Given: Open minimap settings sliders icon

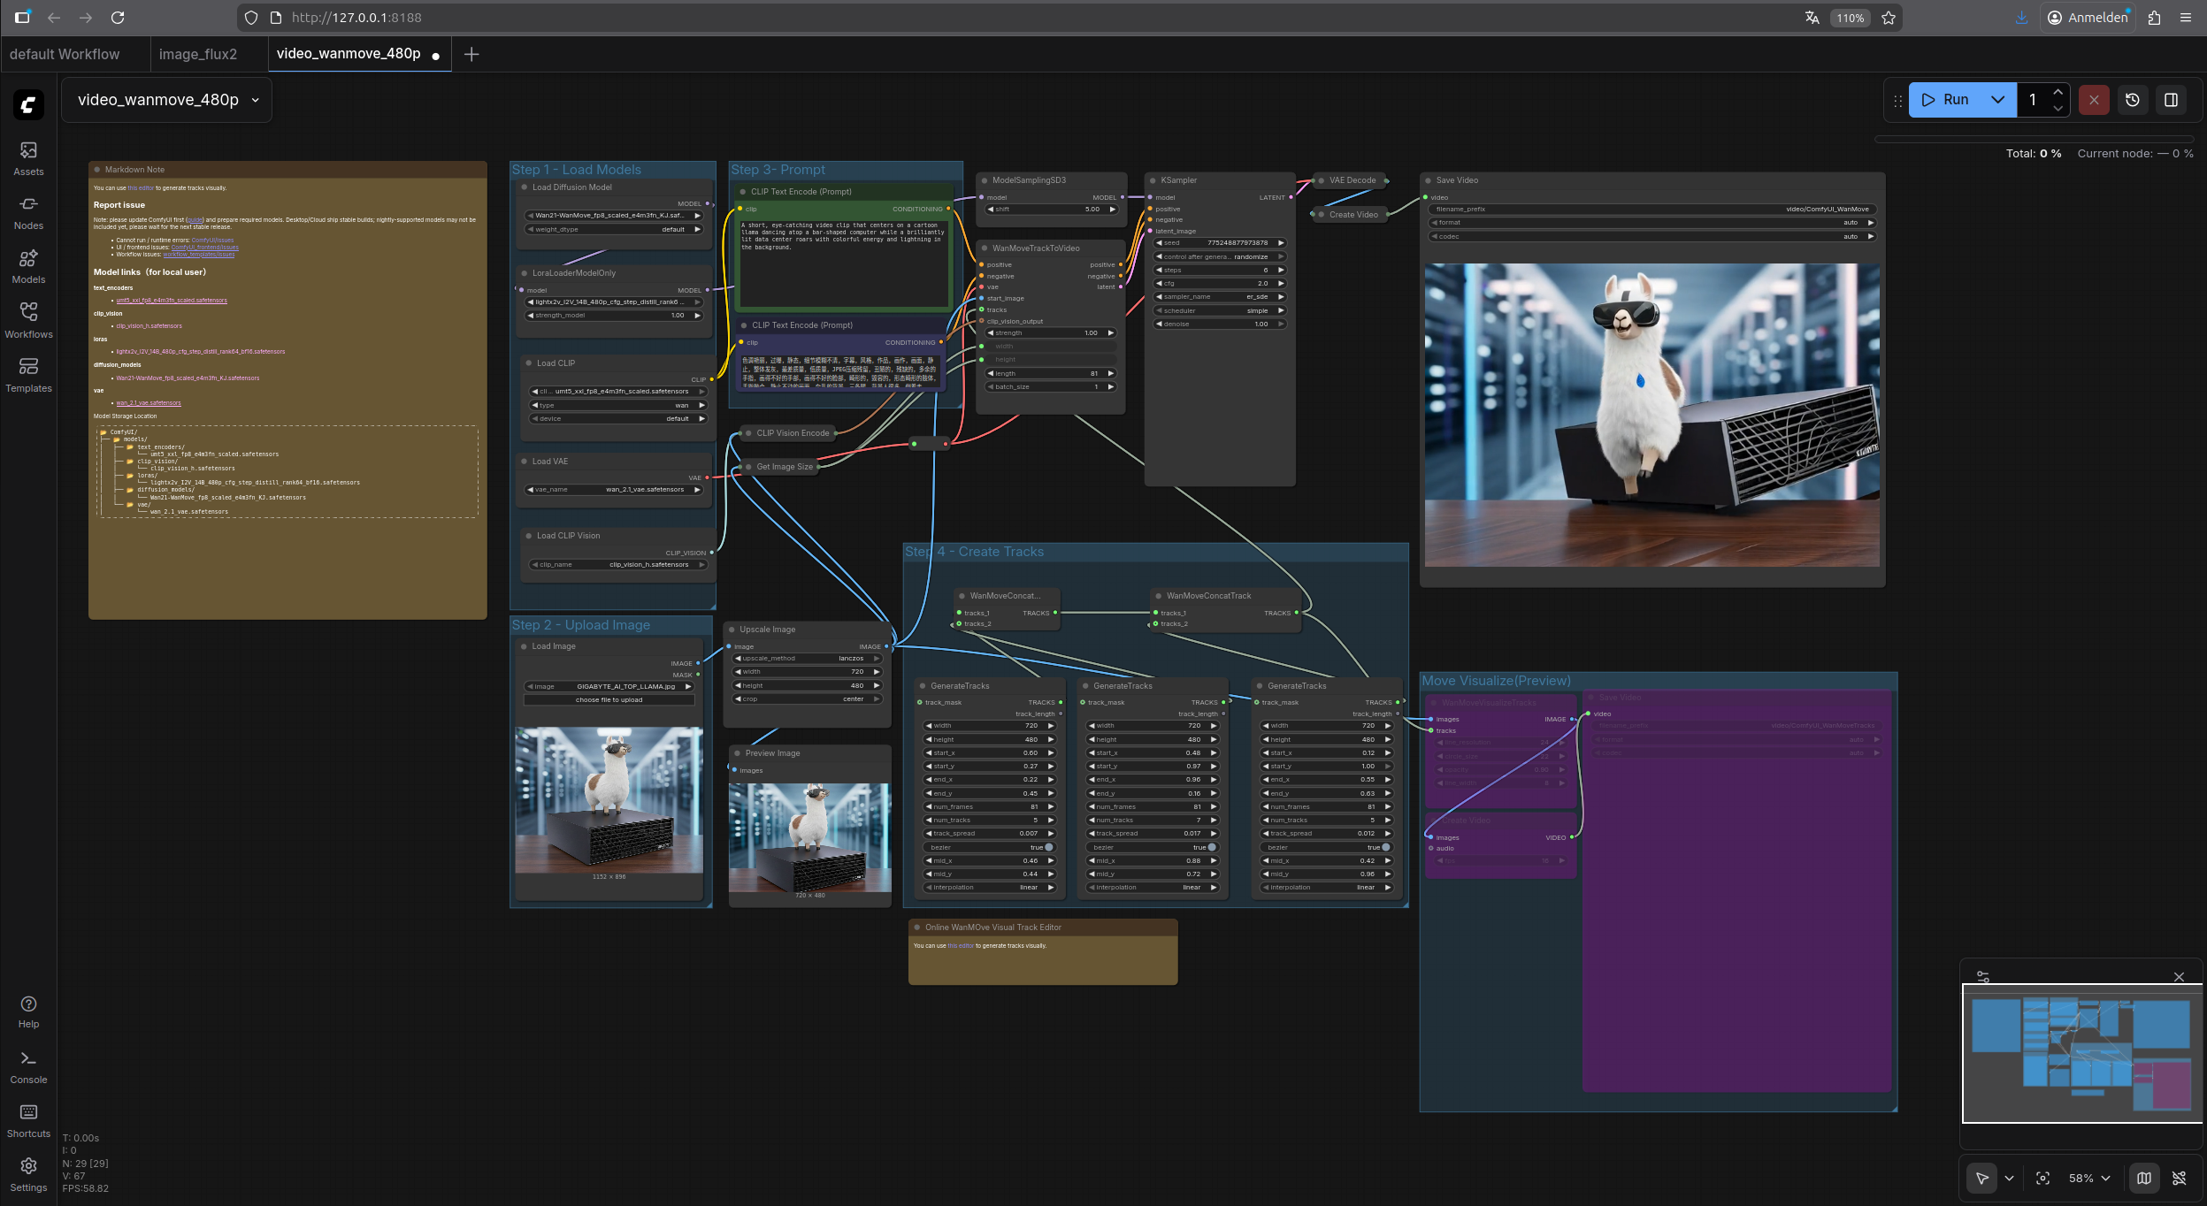Looking at the screenshot, I should [x=1983, y=977].
